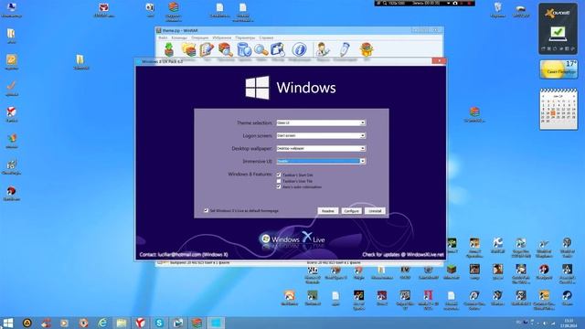Open Skype from the taskbar
Viewport: 585px width, 329px height.
[x=159, y=323]
